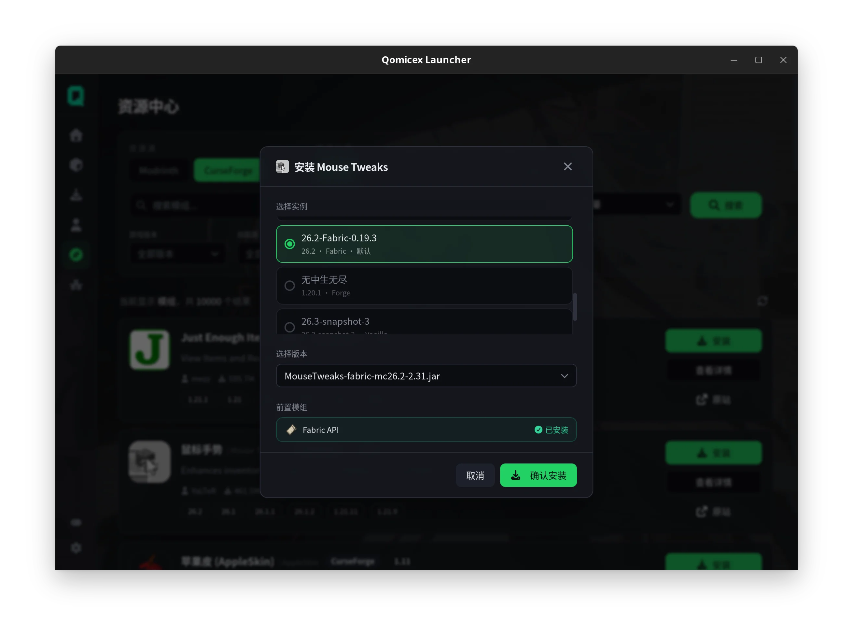The height and width of the screenshot is (635, 853).
Task: Click the refresh icon above the results list
Action: point(762,301)
